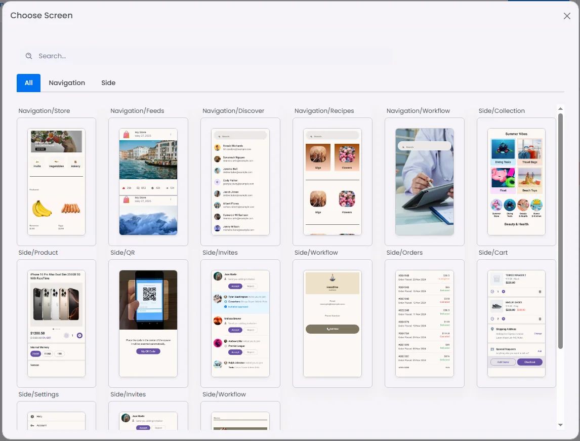
Task: Click the Side/Settings label text
Action: pyautogui.click(x=38, y=394)
